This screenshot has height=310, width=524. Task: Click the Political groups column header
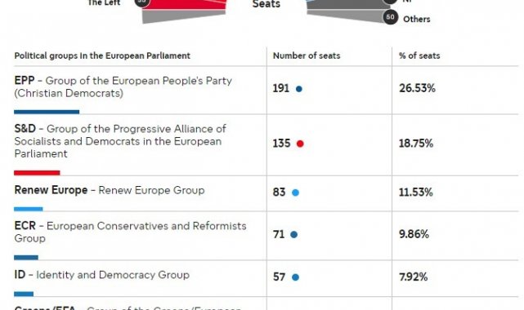coord(102,55)
